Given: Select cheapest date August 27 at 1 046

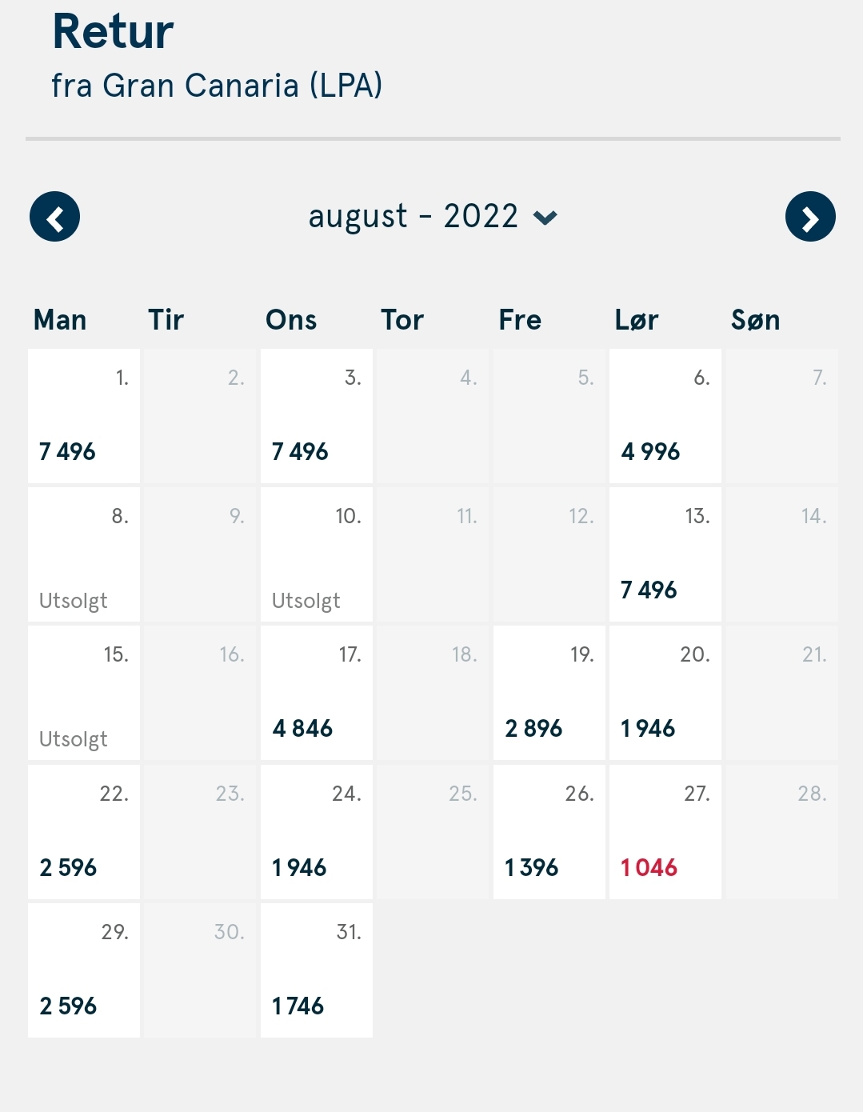Looking at the screenshot, I should pyautogui.click(x=665, y=832).
